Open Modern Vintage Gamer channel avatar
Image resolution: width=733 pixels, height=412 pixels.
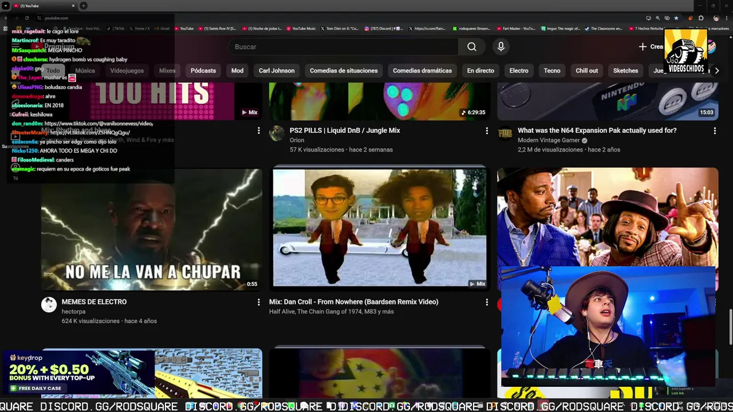pyautogui.click(x=505, y=134)
